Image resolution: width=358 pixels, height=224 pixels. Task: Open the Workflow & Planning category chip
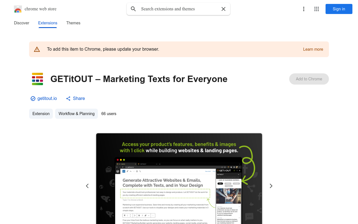pyautogui.click(x=77, y=114)
